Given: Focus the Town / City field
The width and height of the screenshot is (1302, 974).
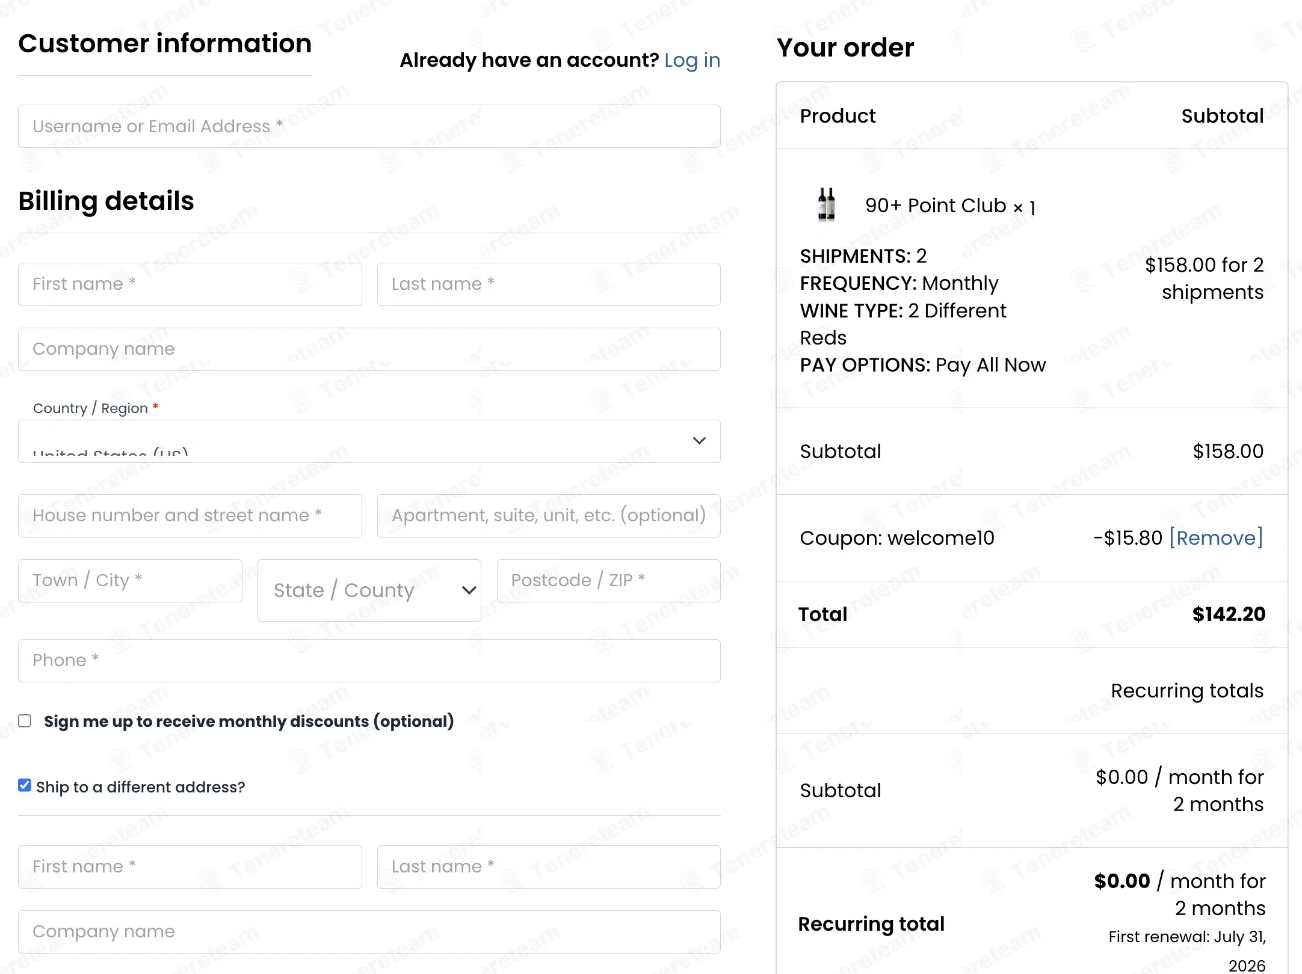Looking at the screenshot, I should [x=130, y=580].
